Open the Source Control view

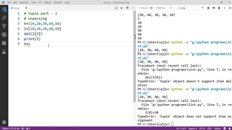tap(4, 26)
